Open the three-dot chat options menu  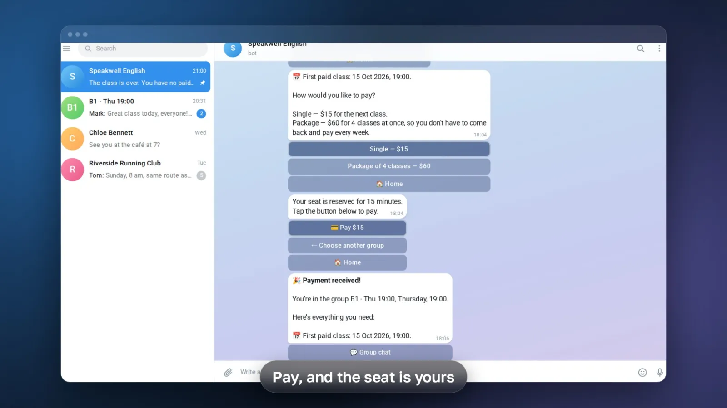[659, 49]
